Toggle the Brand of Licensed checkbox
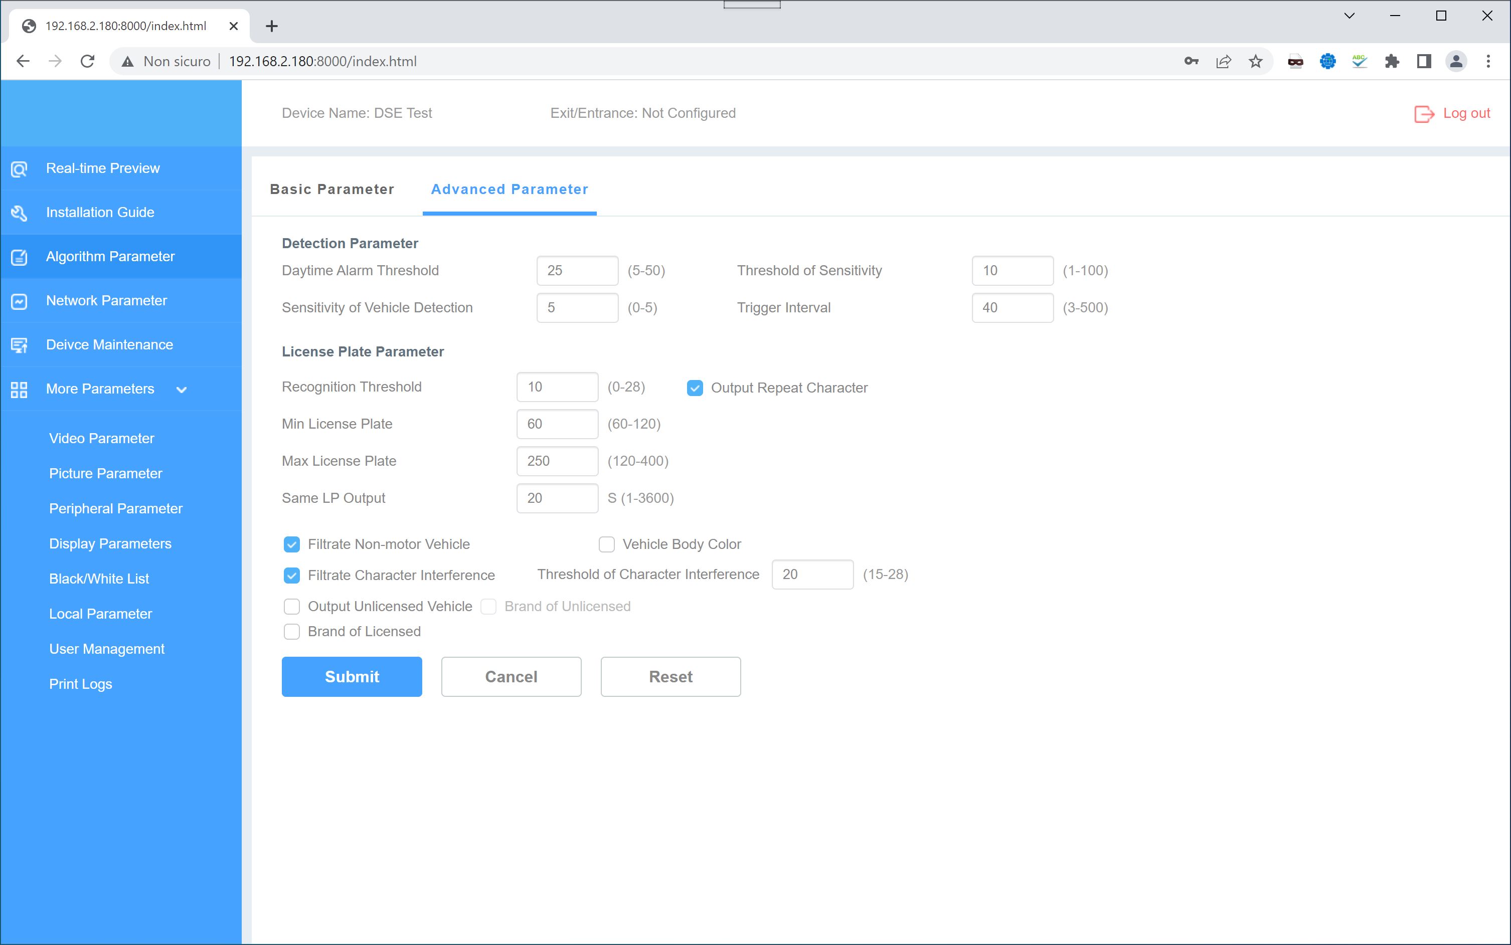The height and width of the screenshot is (945, 1511). (292, 632)
